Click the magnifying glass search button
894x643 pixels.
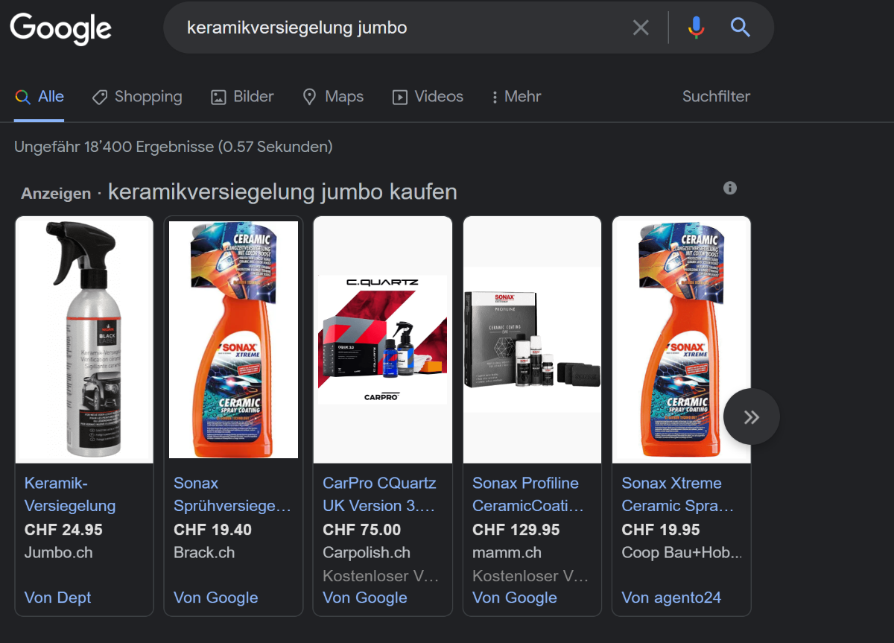[x=740, y=28]
